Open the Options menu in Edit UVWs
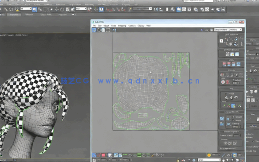The height and width of the screenshot is (162, 259). [132, 26]
